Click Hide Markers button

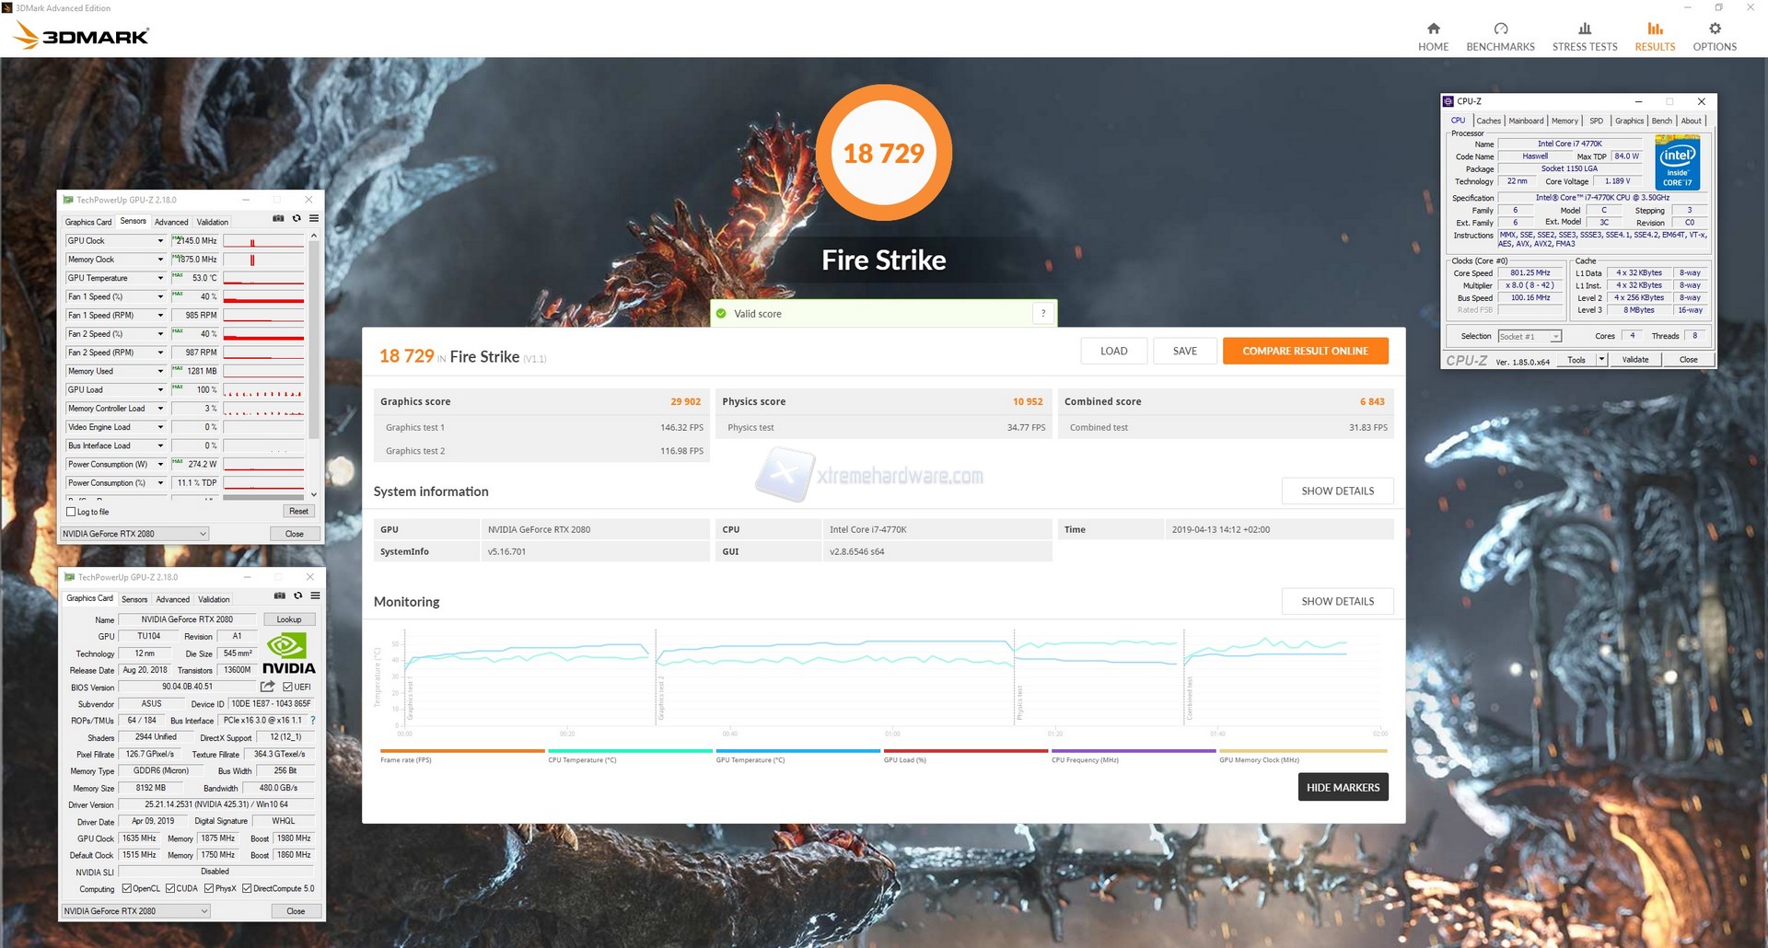(x=1343, y=788)
